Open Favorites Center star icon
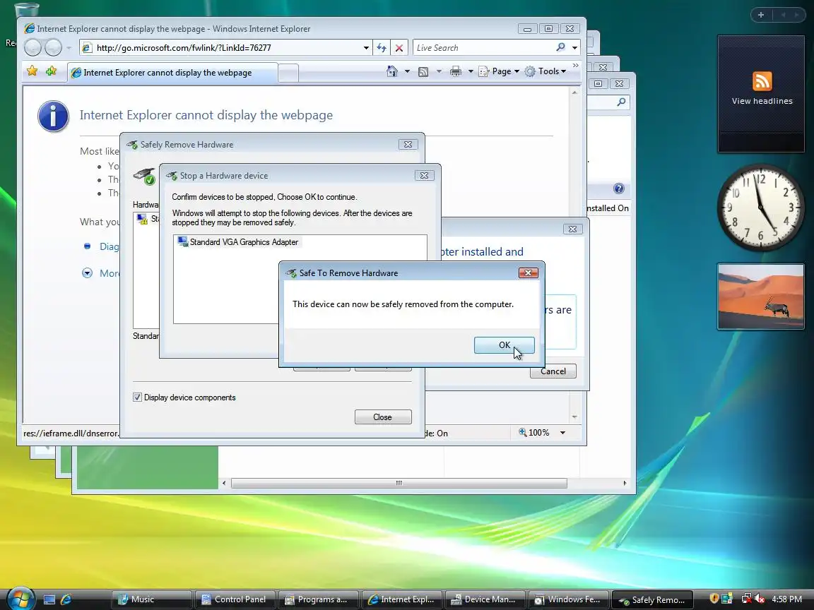This screenshot has height=610, width=814. click(33, 71)
